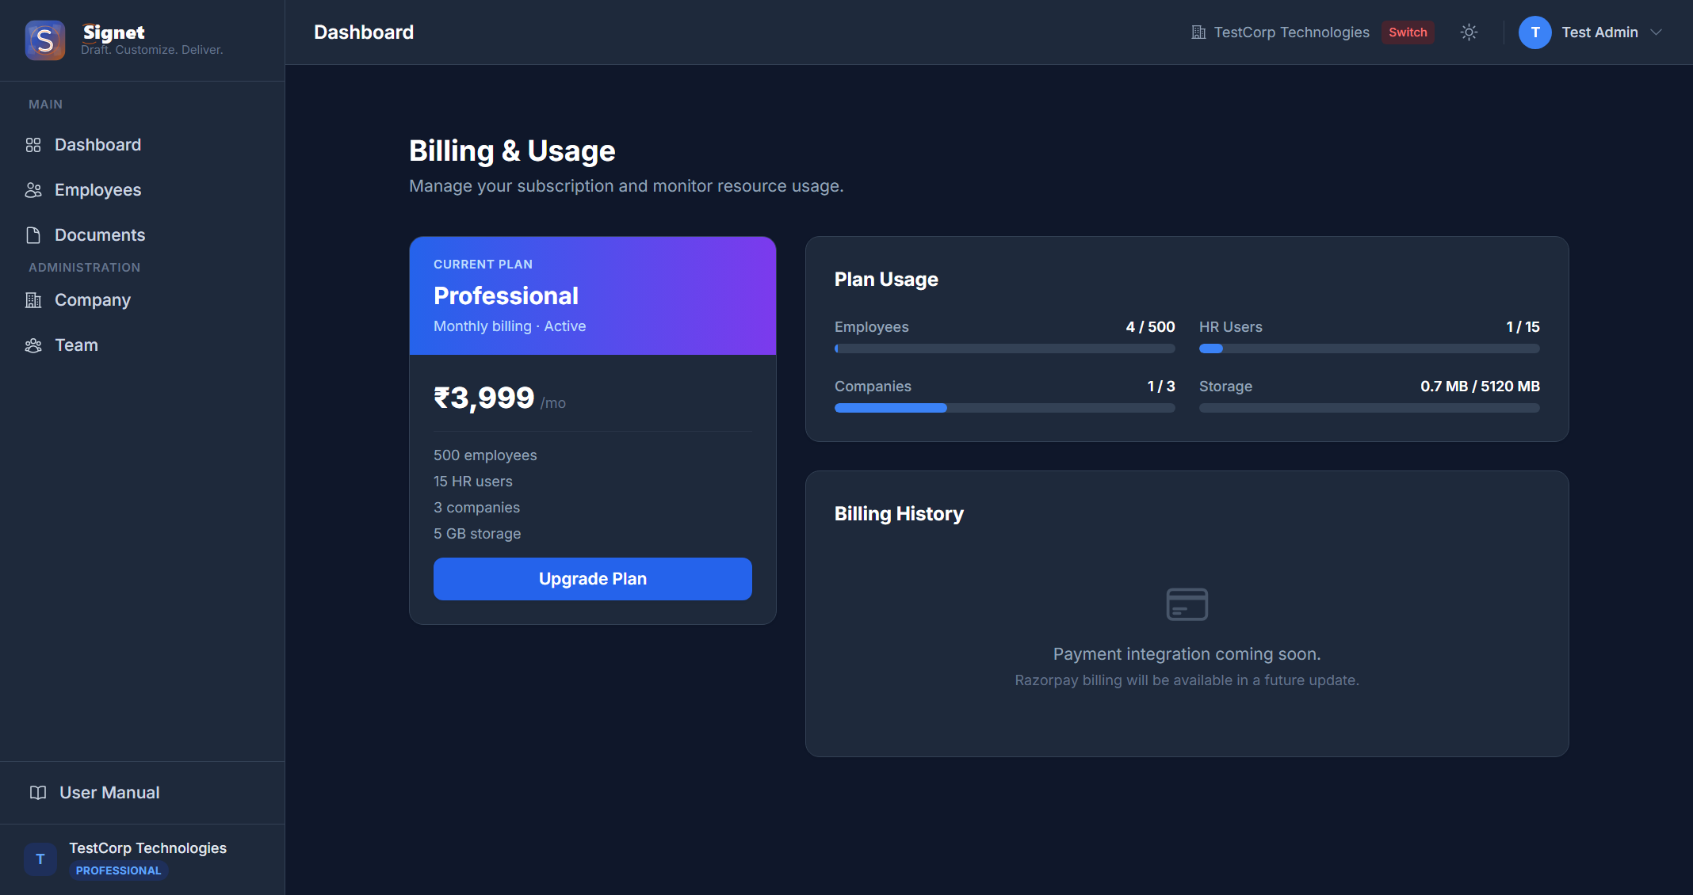Click the Documents file icon
Image resolution: width=1693 pixels, height=895 pixels.
click(x=33, y=235)
